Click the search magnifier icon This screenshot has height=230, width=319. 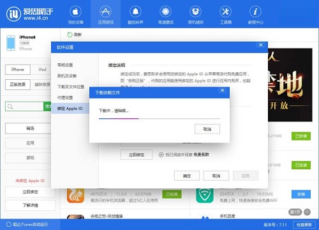click(x=10, y=107)
